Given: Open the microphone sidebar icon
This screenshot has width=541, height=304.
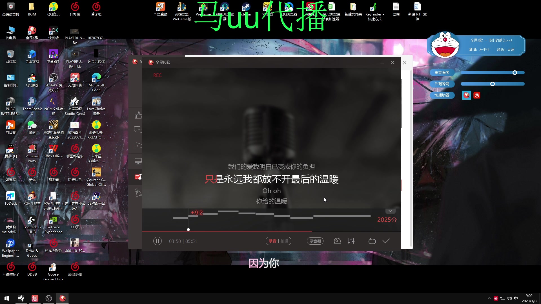Looking at the screenshot, I should [138, 193].
